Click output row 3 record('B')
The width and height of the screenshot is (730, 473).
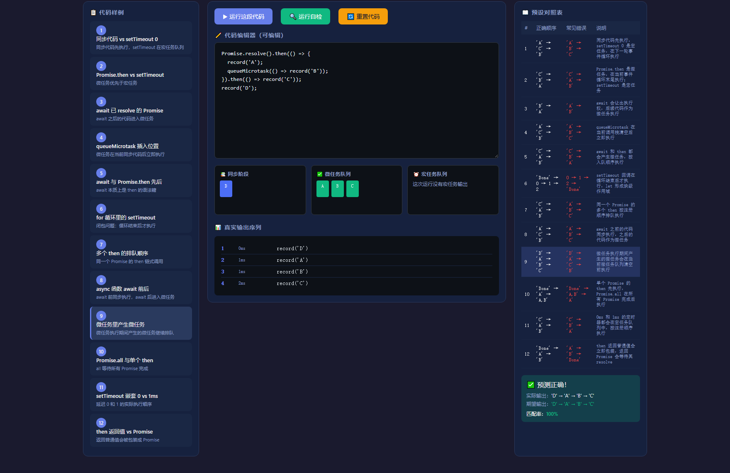point(357,272)
